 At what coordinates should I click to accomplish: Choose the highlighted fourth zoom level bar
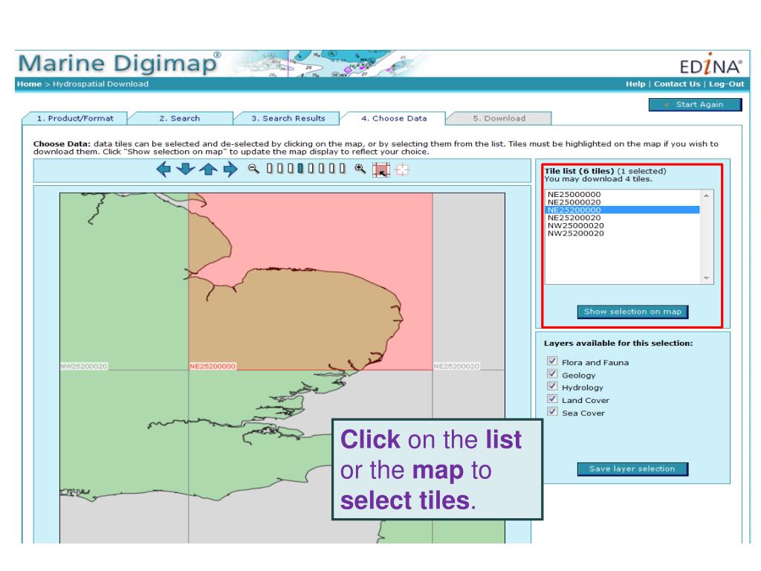pos(300,168)
